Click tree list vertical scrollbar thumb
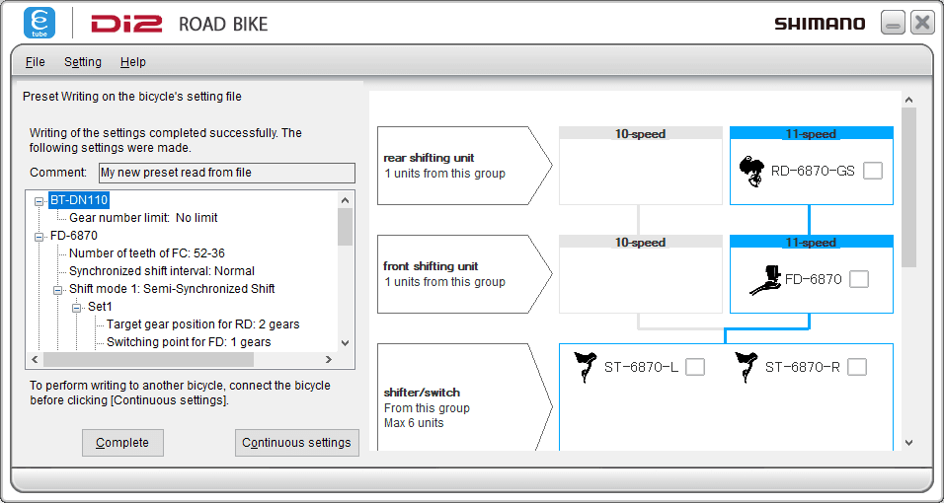944x503 pixels. coord(345,227)
